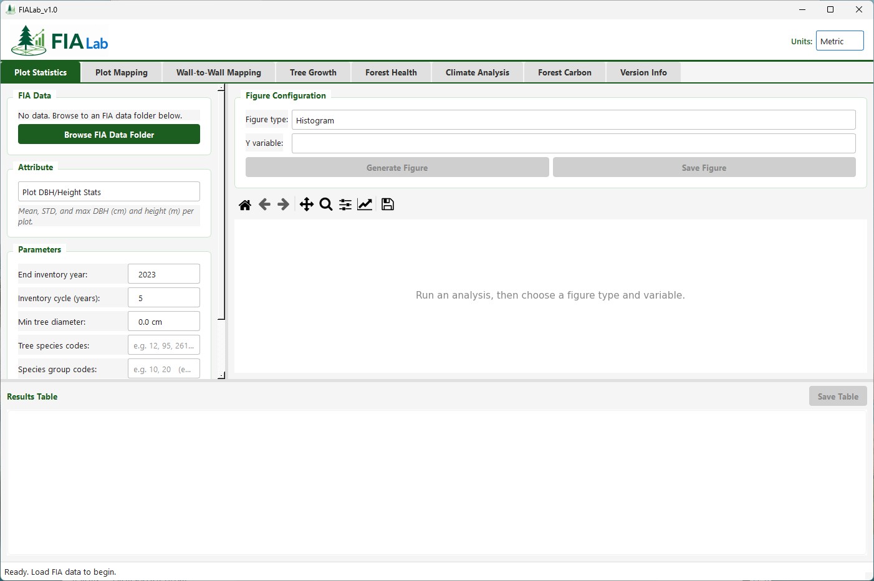874x581 pixels.
Task: Open the Version Info tab
Action: tap(643, 72)
